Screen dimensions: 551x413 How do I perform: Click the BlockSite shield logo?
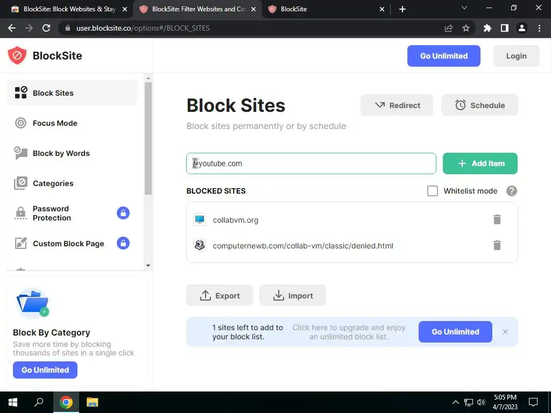(x=17, y=55)
